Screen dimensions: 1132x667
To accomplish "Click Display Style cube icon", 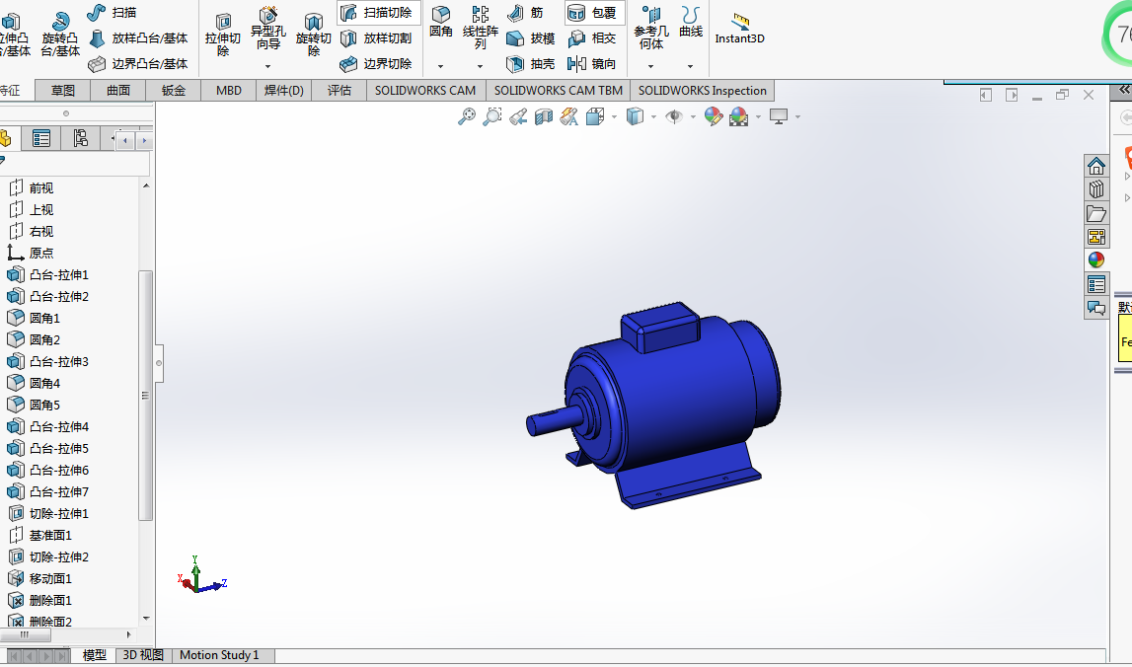I will [635, 116].
